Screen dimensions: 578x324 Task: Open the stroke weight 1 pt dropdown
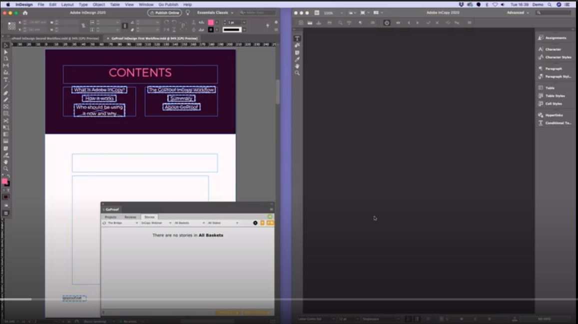[244, 22]
